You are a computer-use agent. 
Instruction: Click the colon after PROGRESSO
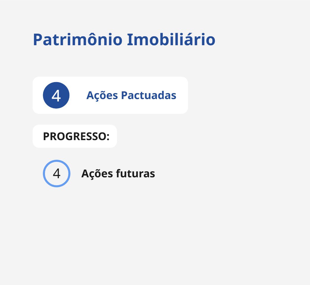click(108, 137)
